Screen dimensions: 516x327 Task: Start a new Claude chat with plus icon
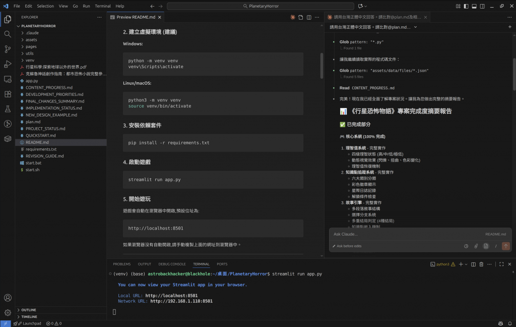point(510,27)
